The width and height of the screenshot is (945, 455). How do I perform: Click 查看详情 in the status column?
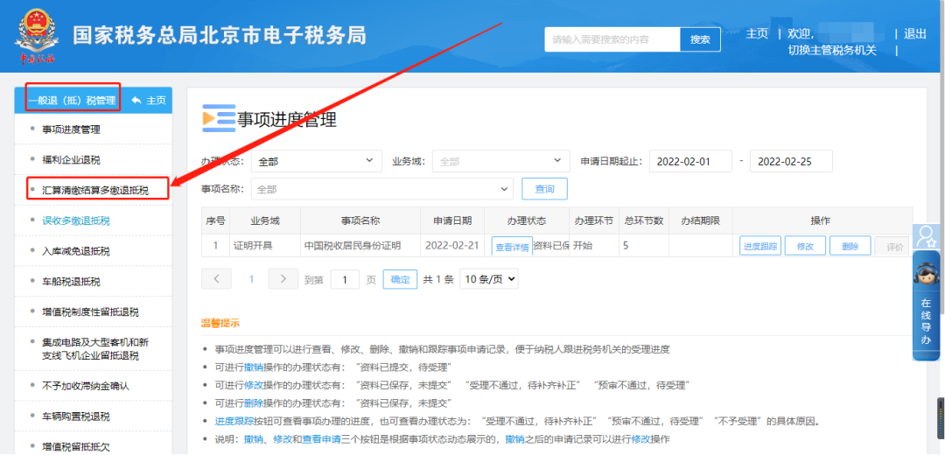(512, 247)
